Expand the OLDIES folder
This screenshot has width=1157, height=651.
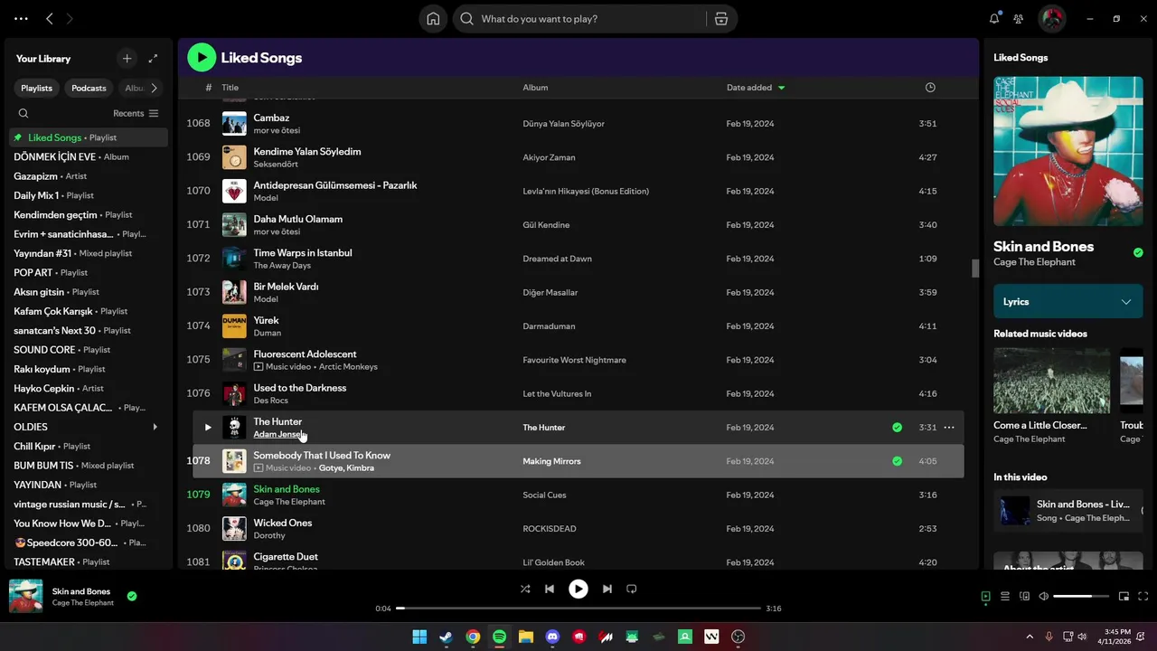155,427
